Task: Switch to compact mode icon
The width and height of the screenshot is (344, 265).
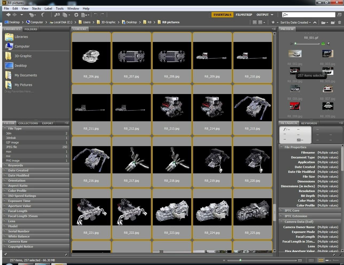Action: (339, 15)
